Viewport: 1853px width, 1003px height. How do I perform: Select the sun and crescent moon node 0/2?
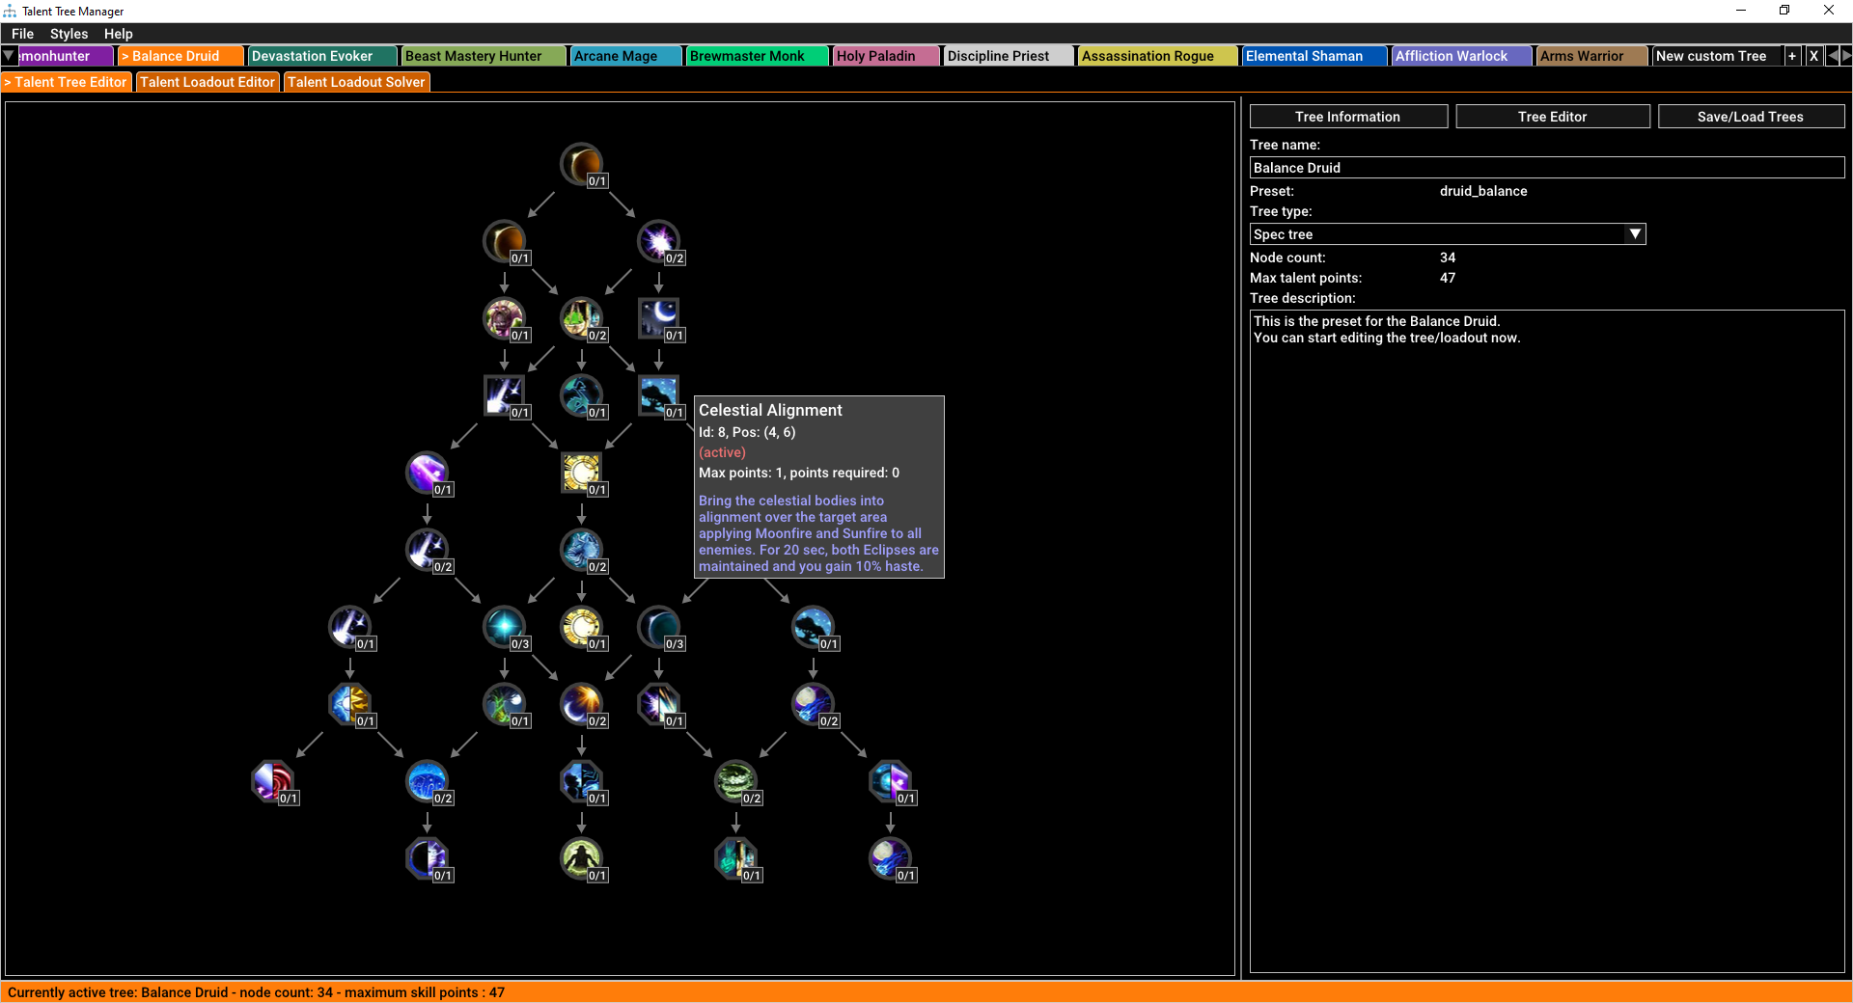click(x=582, y=704)
